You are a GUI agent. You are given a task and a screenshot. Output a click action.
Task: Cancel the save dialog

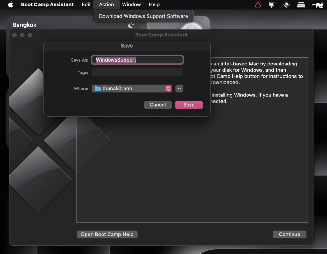pyautogui.click(x=158, y=105)
